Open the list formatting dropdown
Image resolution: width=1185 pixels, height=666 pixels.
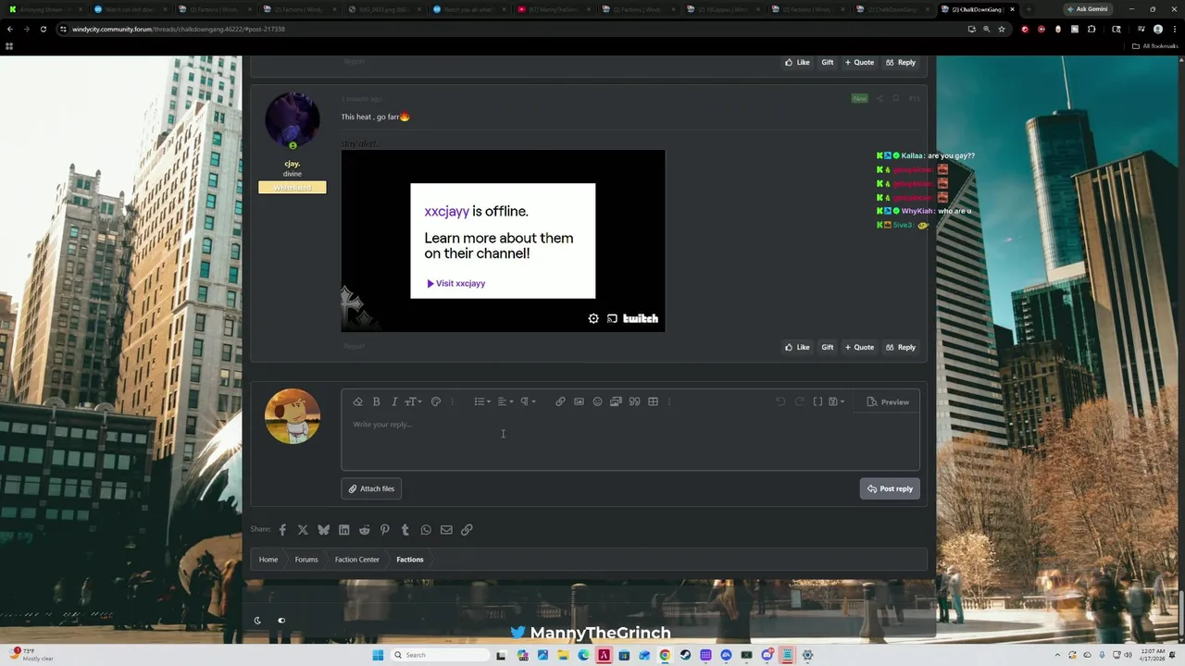[481, 401]
